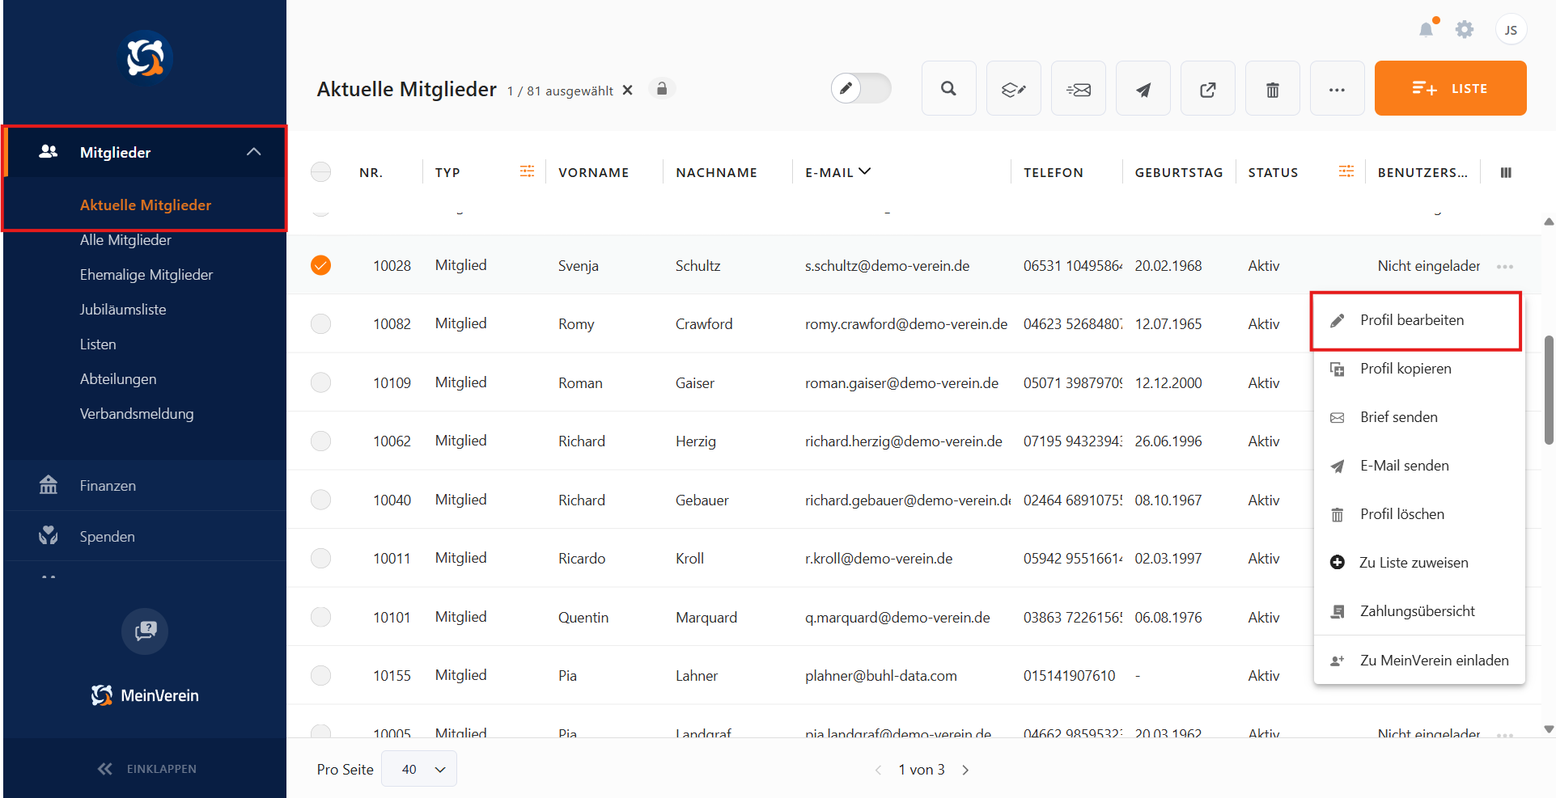Click the trash delete icon in toolbar
The width and height of the screenshot is (1556, 798).
point(1272,89)
